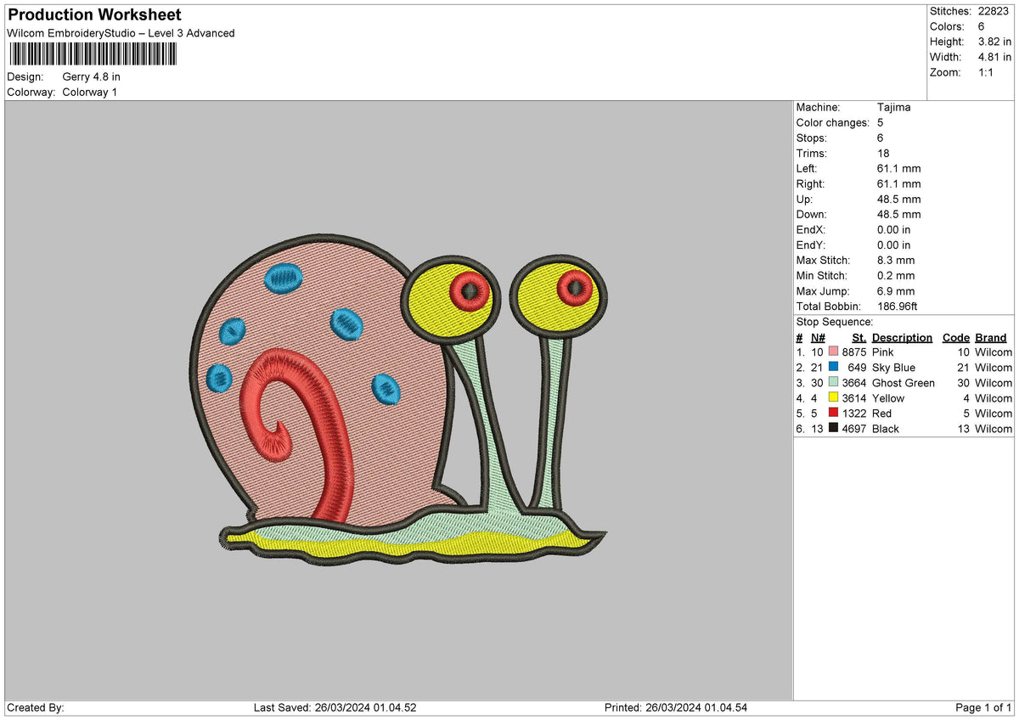Click the Min Stitch value '0.2 mm'
1019x720 pixels.
pyautogui.click(x=896, y=276)
